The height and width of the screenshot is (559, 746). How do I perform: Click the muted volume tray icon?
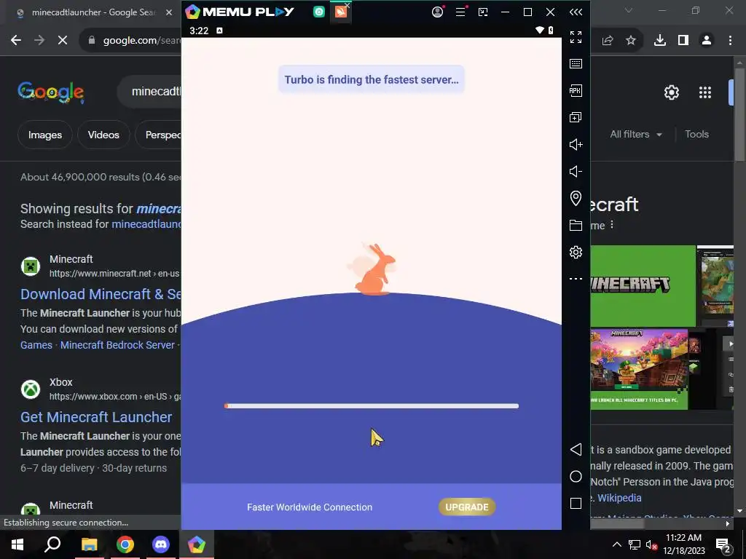click(x=651, y=544)
